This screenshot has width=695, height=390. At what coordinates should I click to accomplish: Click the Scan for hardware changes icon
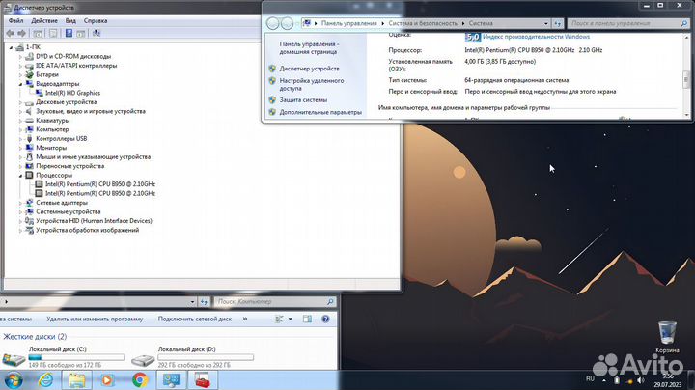click(x=97, y=33)
